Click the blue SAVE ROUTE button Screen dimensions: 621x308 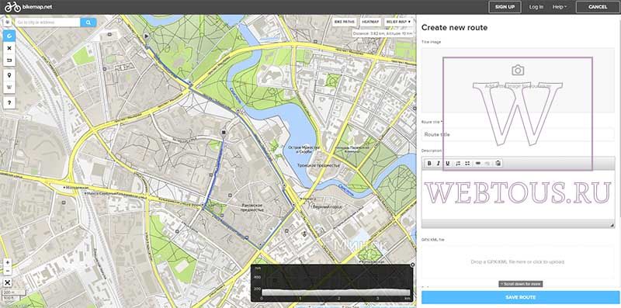click(521, 297)
